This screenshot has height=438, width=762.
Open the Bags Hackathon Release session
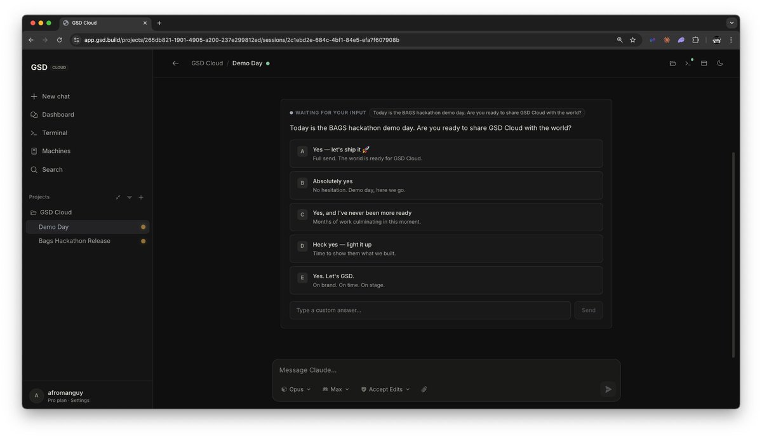click(x=88, y=241)
